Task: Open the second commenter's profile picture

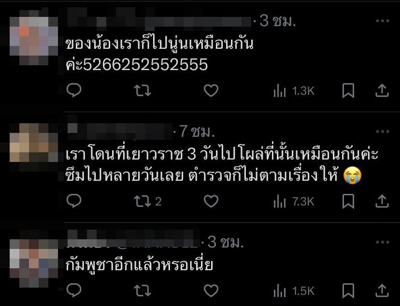Action: [34, 143]
